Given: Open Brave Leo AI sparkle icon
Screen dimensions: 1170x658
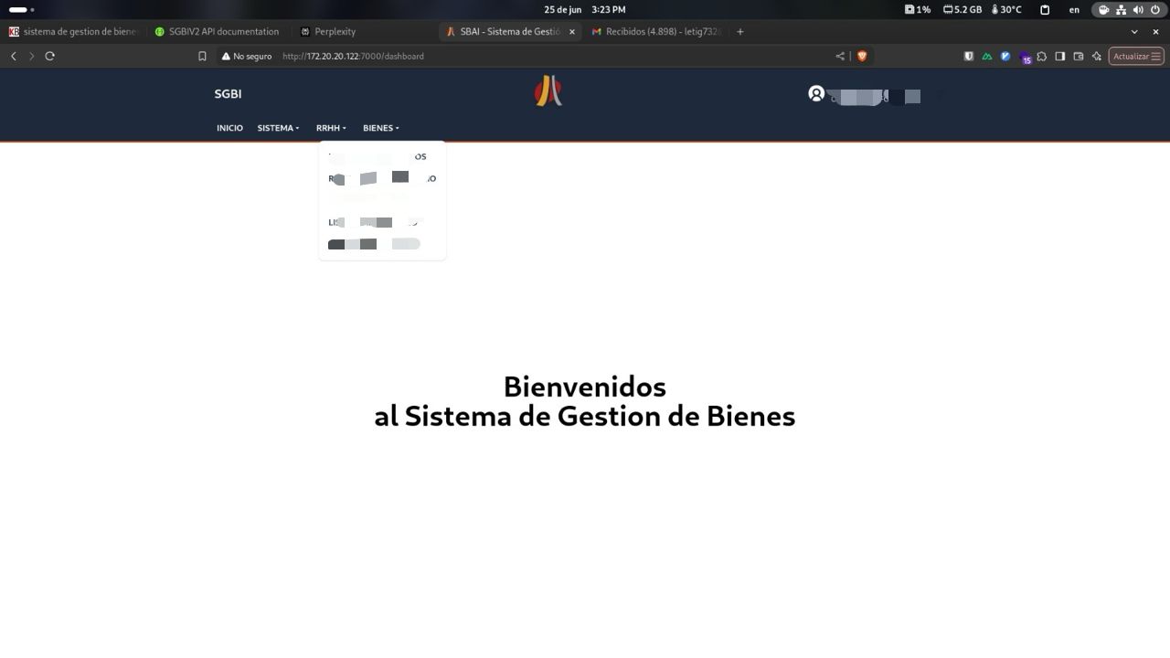Looking at the screenshot, I should [x=1096, y=56].
